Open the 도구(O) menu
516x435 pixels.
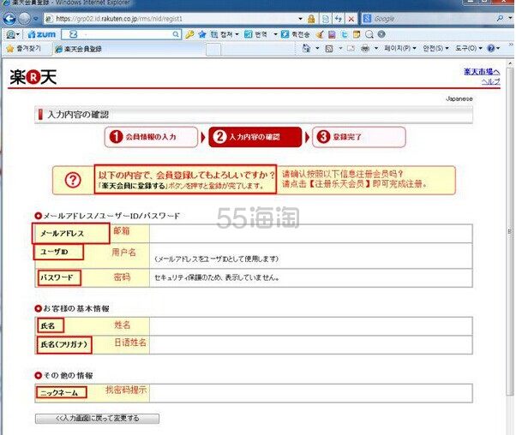(469, 49)
